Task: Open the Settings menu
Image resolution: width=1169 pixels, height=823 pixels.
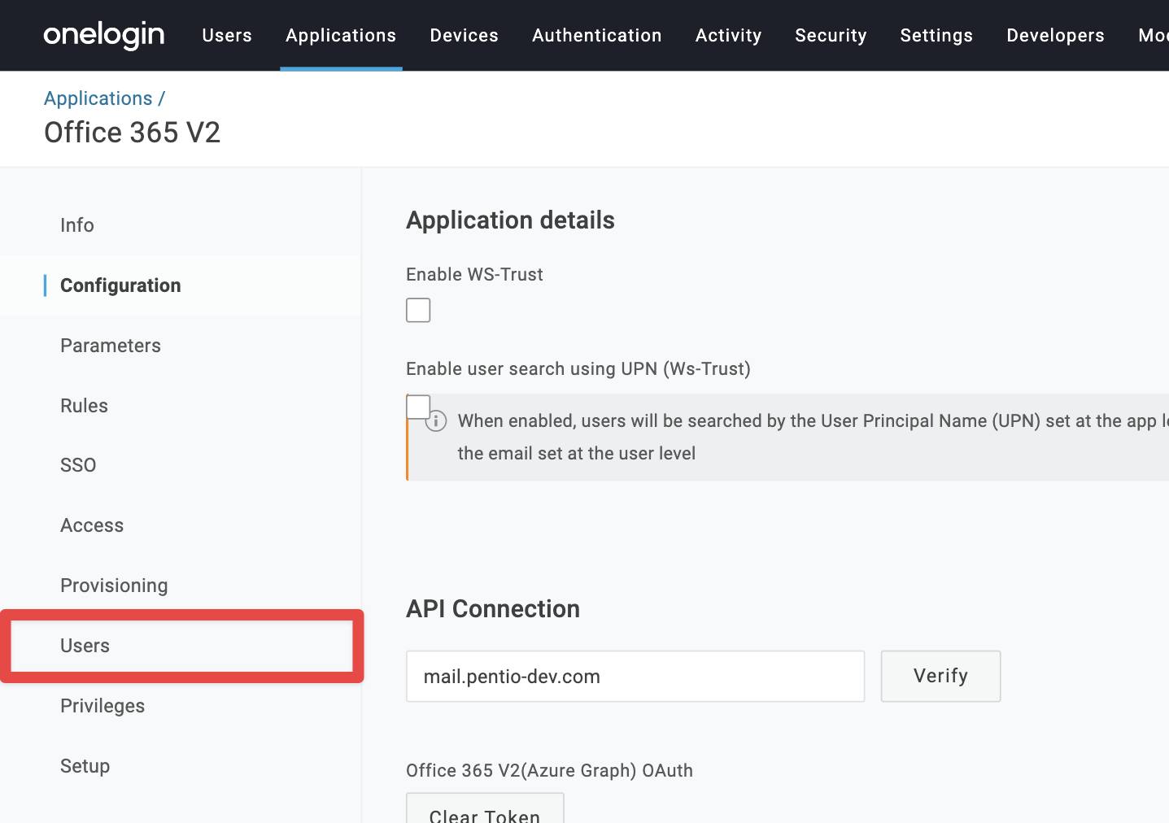Action: click(x=936, y=35)
